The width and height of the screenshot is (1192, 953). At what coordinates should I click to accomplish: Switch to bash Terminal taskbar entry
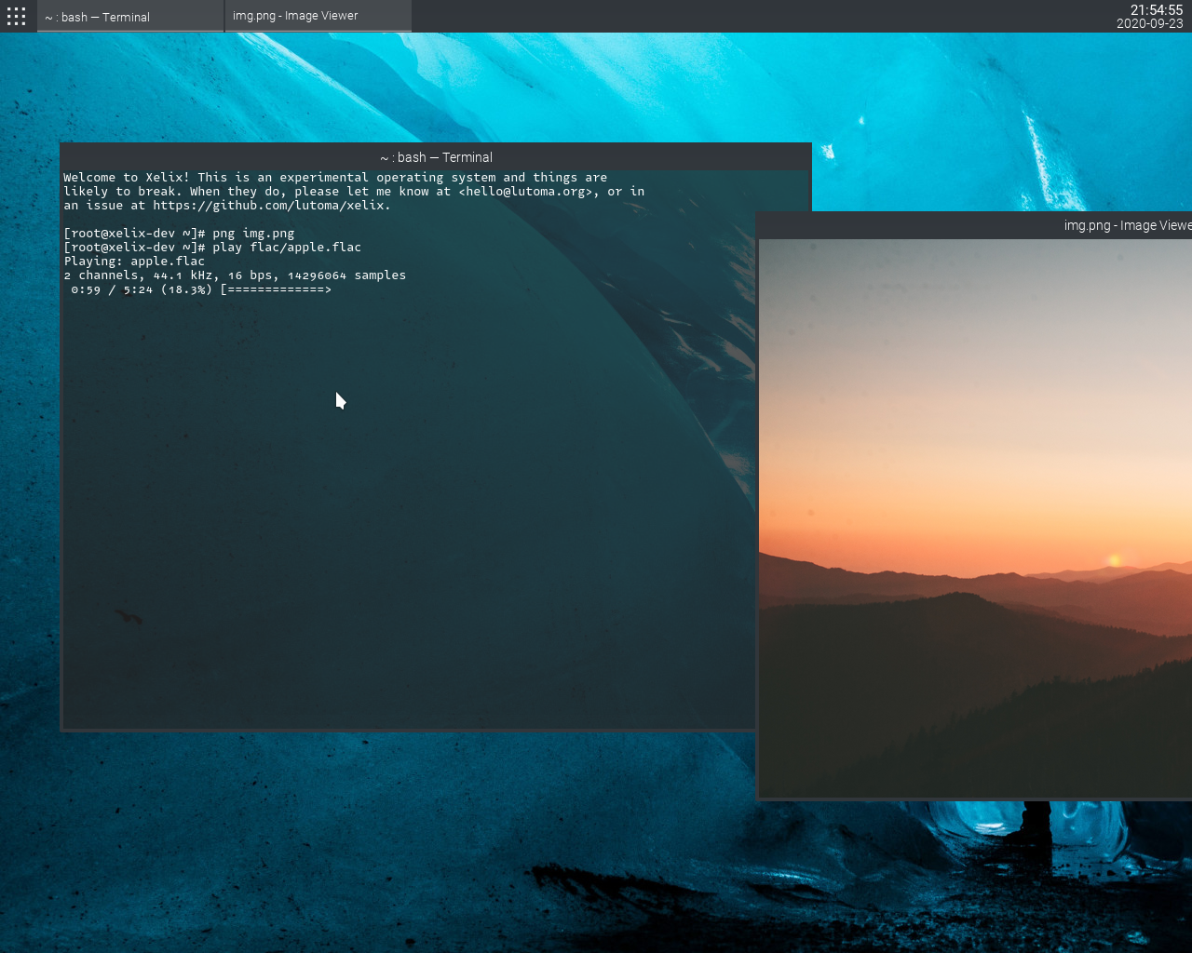coord(130,16)
